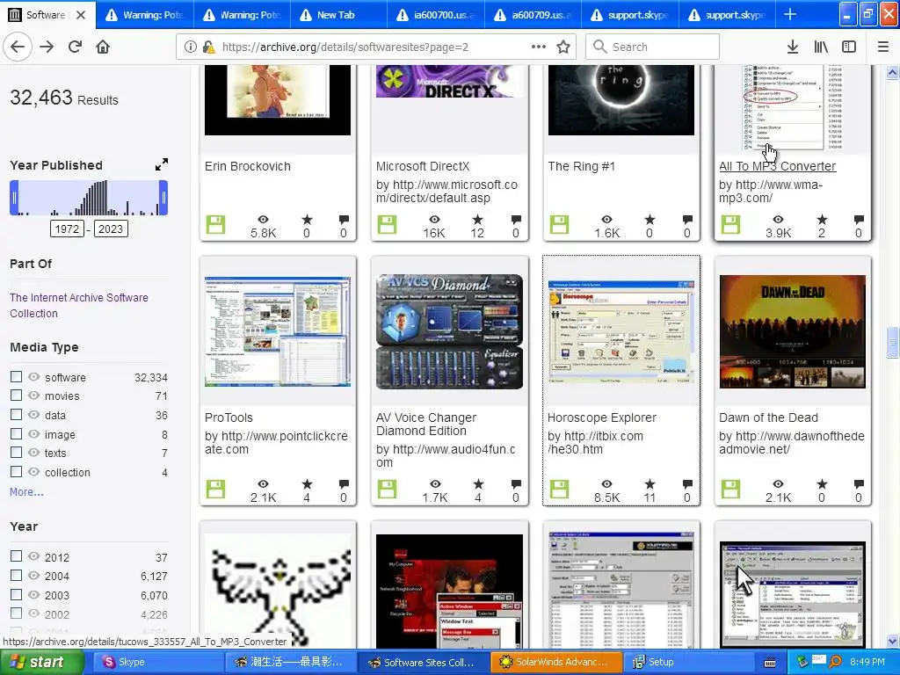Click the page vertical scrollbar thumb

pyautogui.click(x=892, y=342)
